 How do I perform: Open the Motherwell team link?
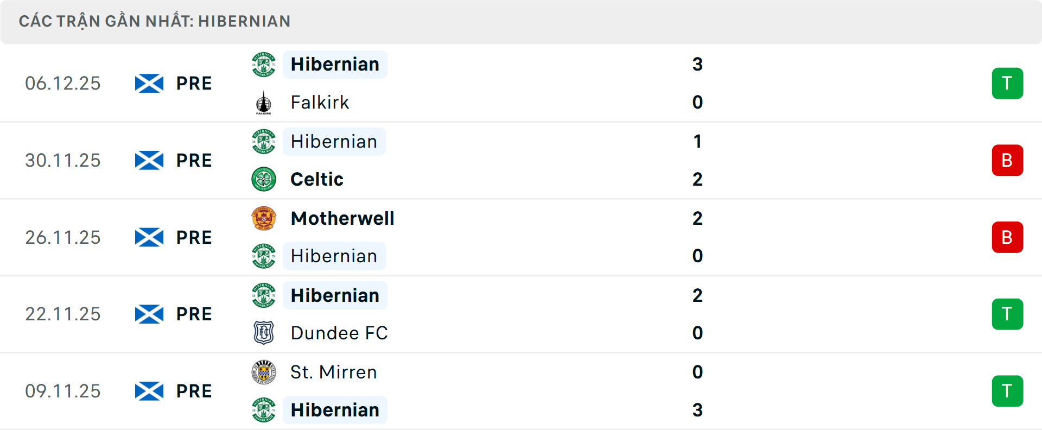pos(342,218)
